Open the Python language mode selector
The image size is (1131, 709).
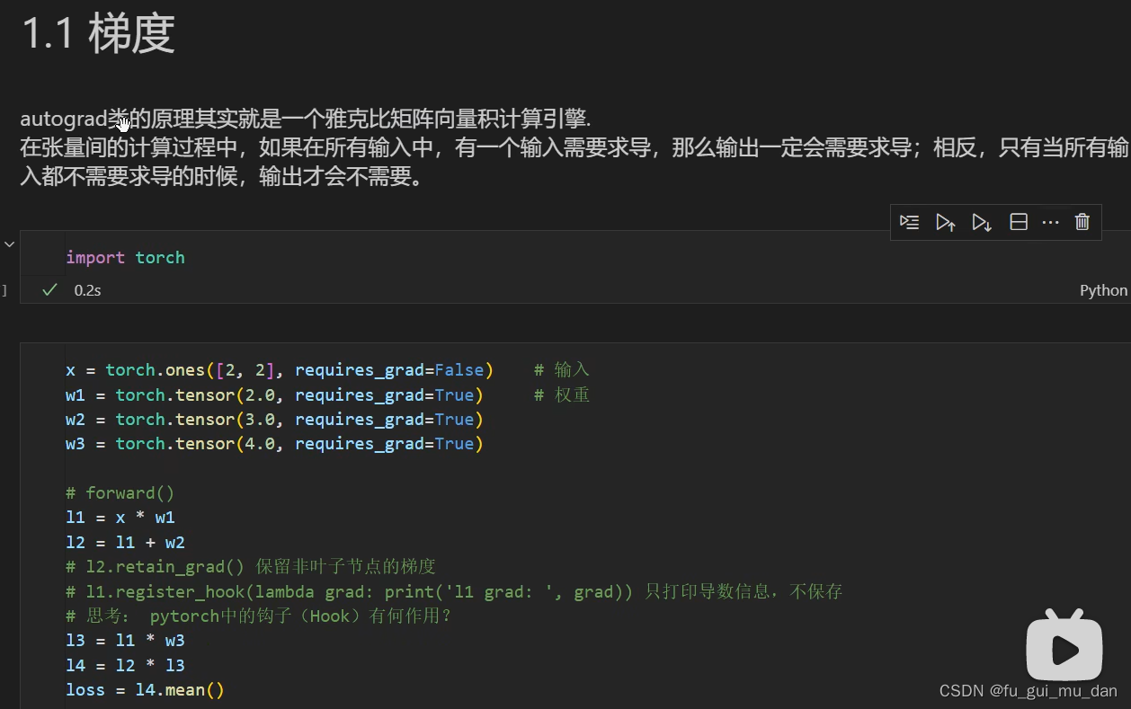pos(1103,290)
